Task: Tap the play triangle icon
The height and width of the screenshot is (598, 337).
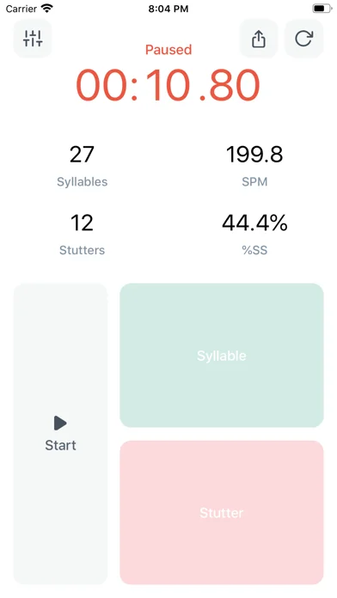Action: pyautogui.click(x=60, y=423)
